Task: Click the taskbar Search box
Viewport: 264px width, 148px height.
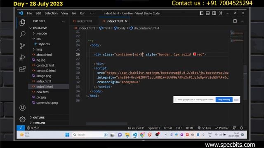Action: click(x=90, y=135)
